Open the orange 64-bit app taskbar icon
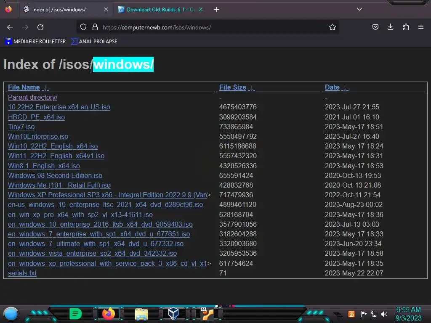Image resolution: width=431 pixels, height=323 pixels. pos(207,314)
